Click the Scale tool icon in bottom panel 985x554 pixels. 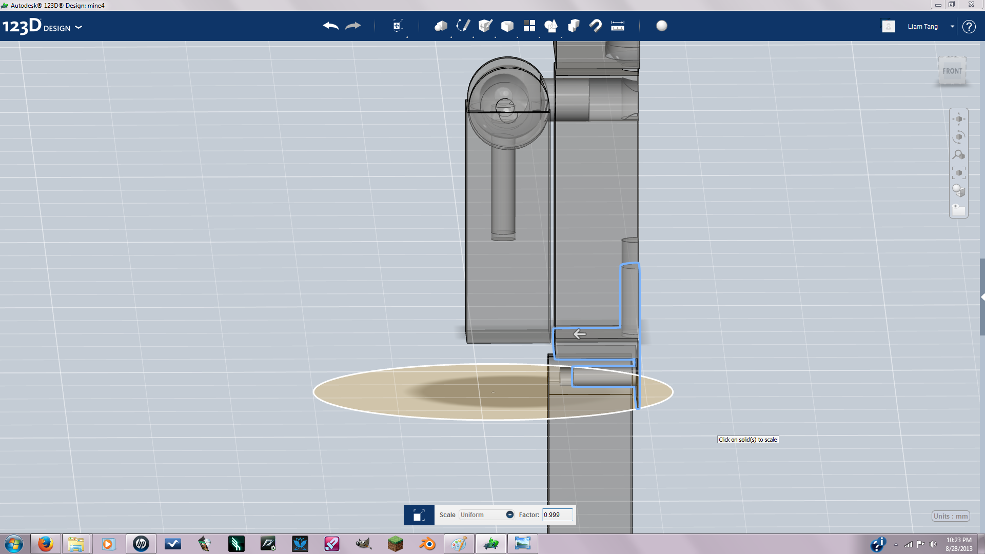coord(419,515)
